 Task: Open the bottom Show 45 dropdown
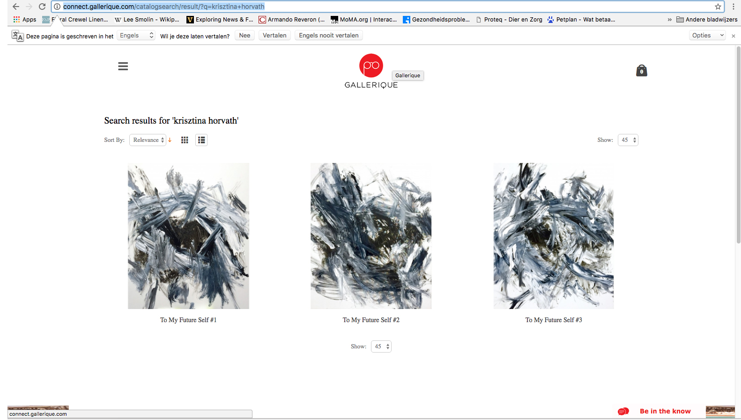click(381, 346)
